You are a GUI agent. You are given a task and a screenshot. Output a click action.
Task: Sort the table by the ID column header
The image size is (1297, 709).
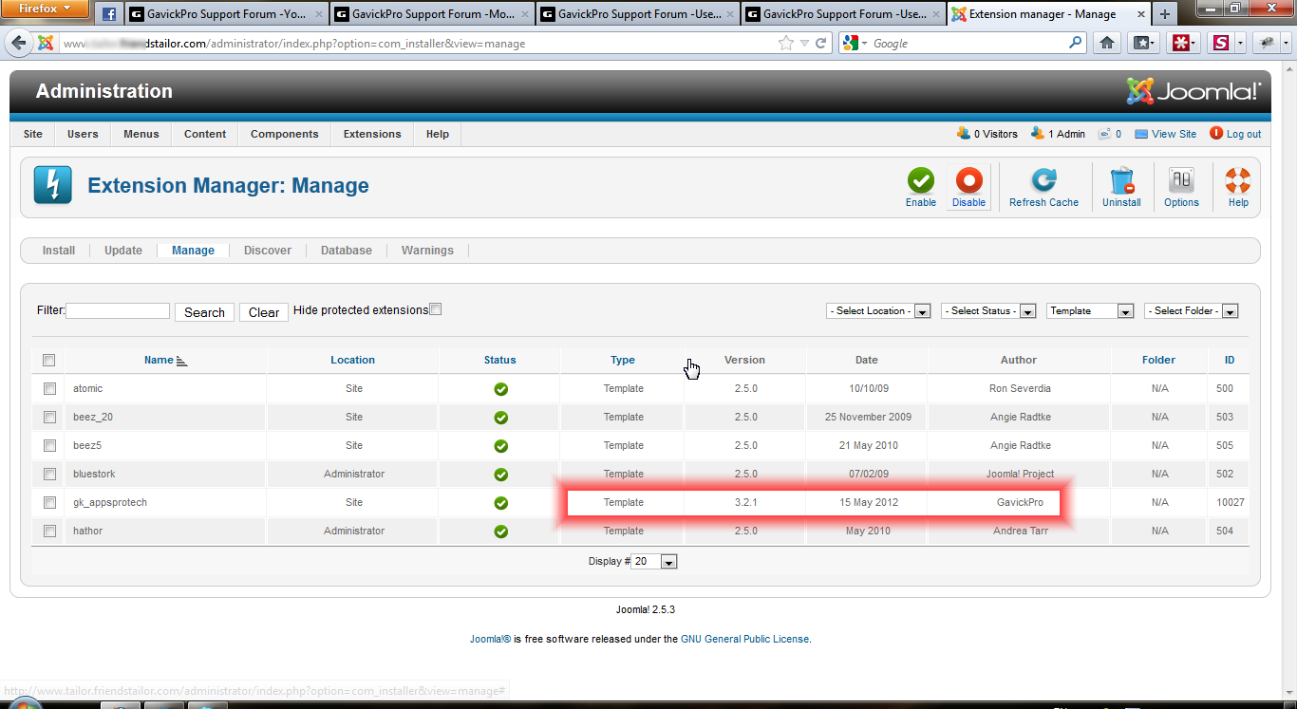click(x=1230, y=360)
